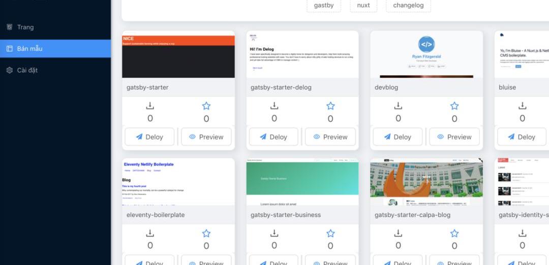
Task: Click the download icon on devblog card
Action: (x=398, y=106)
